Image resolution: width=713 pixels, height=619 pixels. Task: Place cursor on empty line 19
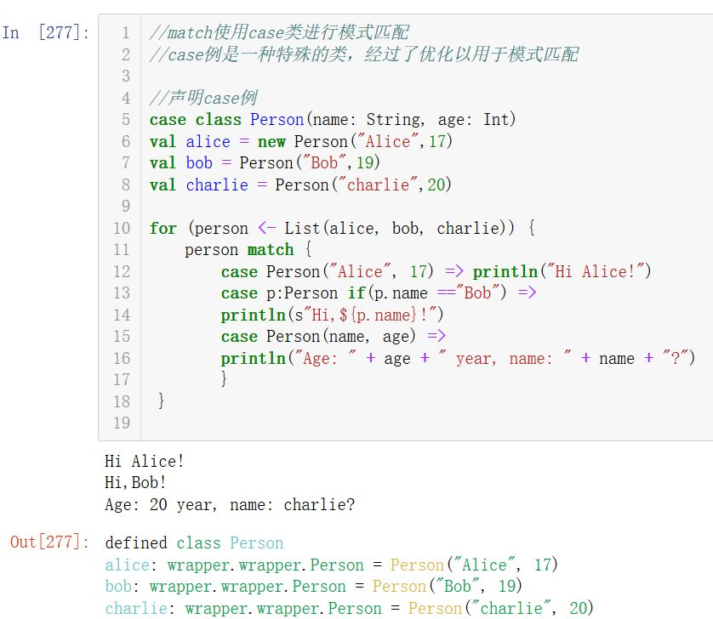tap(340, 423)
